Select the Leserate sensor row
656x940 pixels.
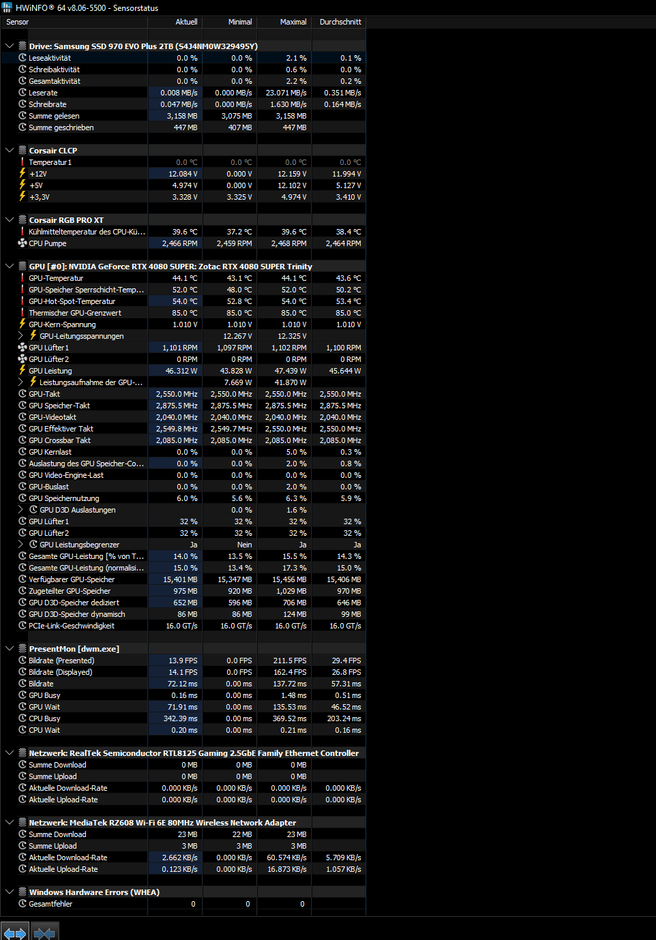point(183,93)
